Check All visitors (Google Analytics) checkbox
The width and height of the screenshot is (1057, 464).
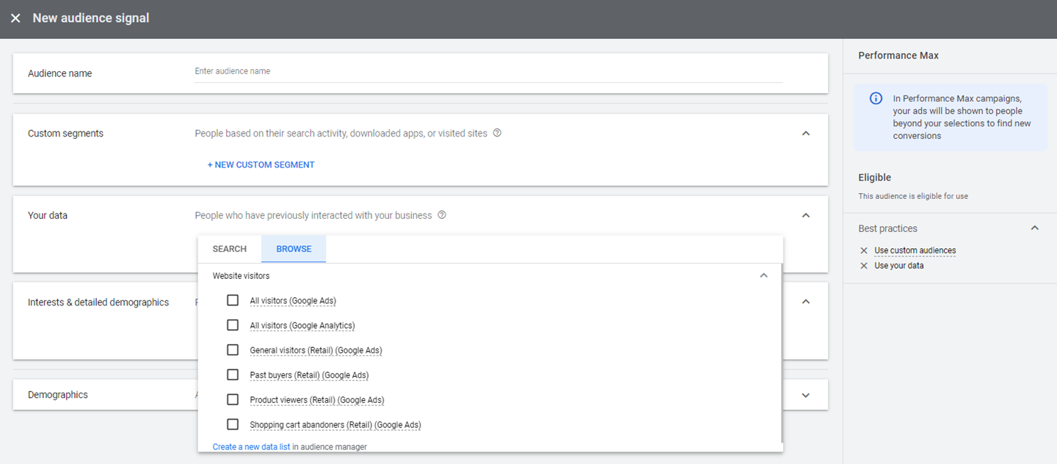(x=233, y=325)
